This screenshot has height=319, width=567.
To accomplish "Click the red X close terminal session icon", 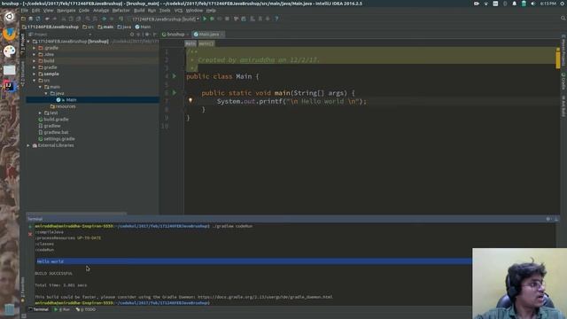I will click(x=30, y=234).
